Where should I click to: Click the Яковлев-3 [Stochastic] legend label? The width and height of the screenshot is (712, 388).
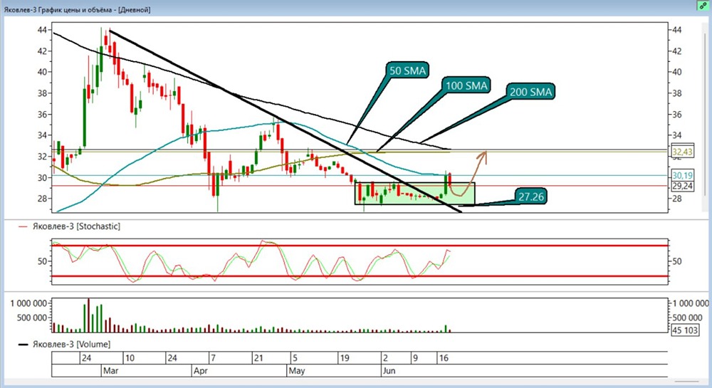(76, 226)
